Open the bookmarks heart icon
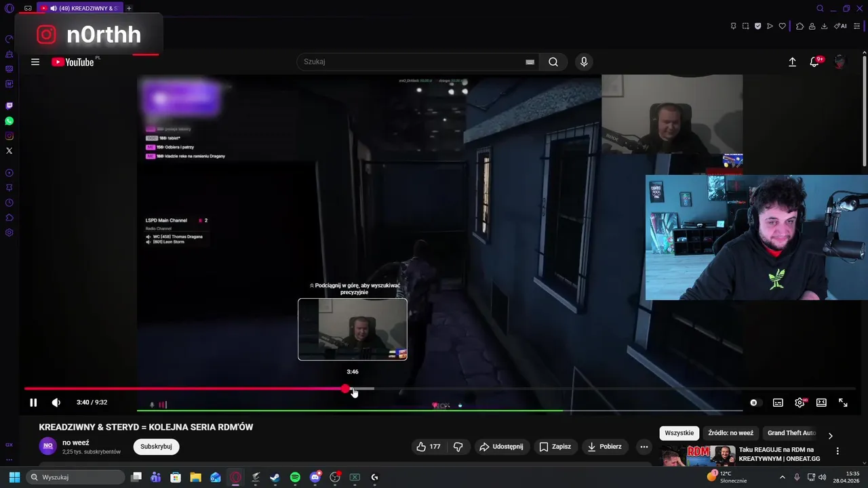Screen dimensions: 868x488 [782, 26]
